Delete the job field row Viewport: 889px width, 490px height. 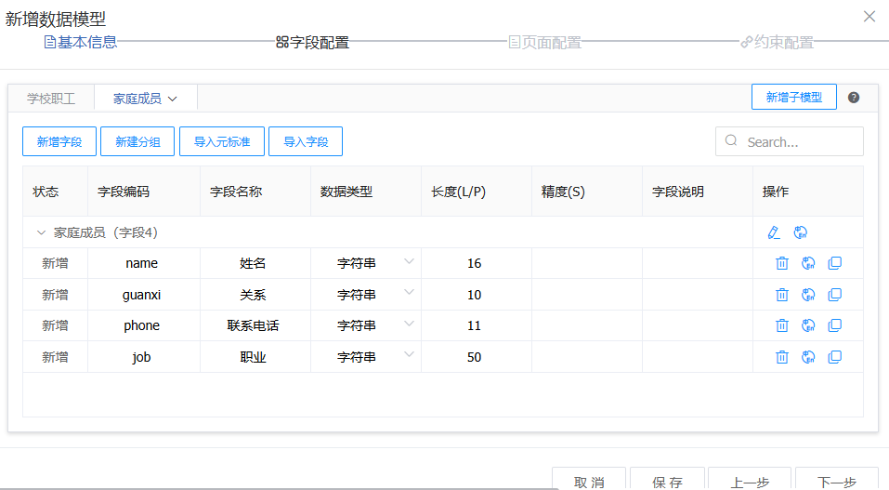coord(782,357)
